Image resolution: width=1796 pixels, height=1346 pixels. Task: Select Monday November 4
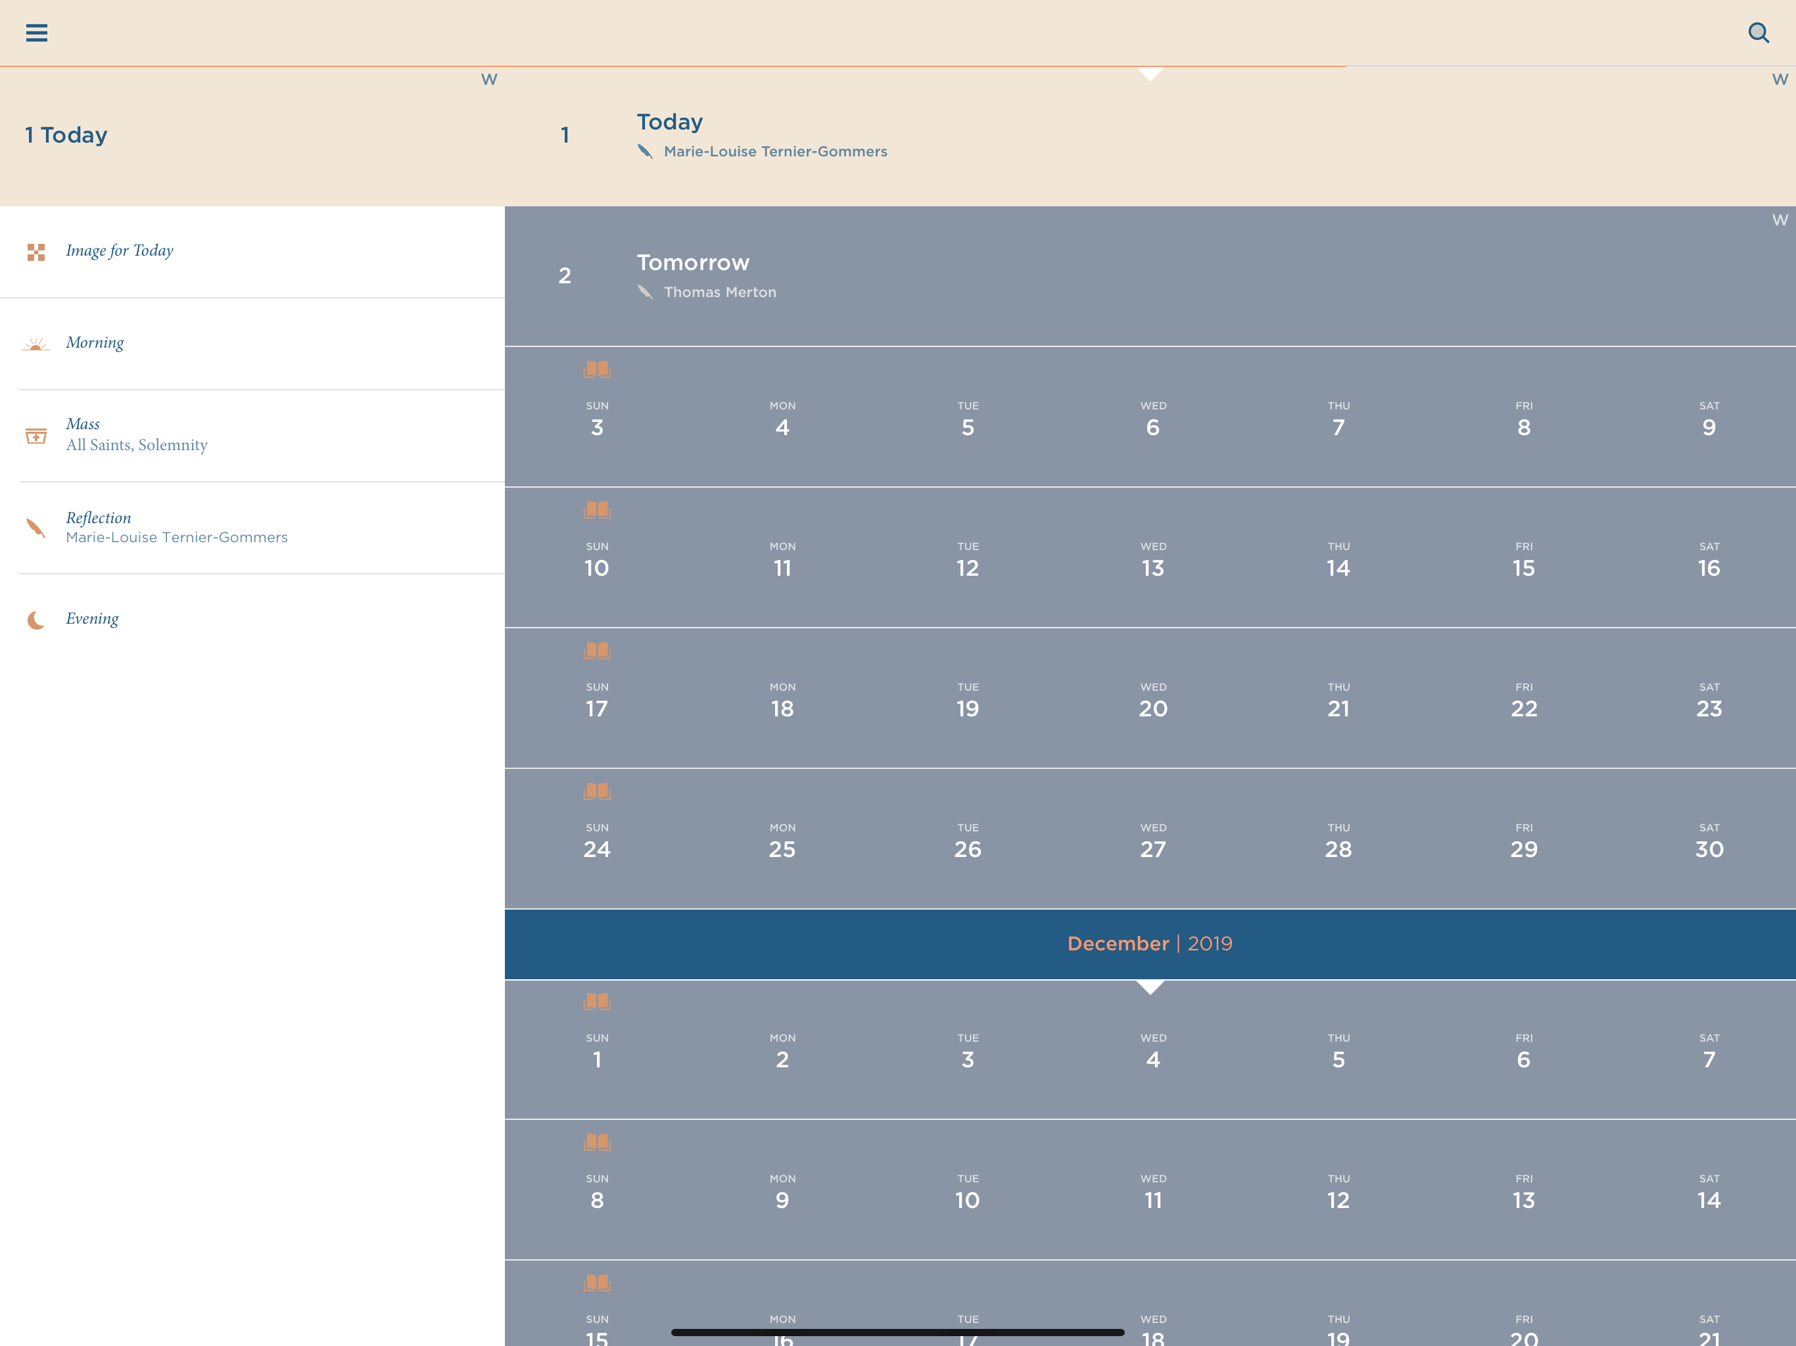pyautogui.click(x=782, y=419)
